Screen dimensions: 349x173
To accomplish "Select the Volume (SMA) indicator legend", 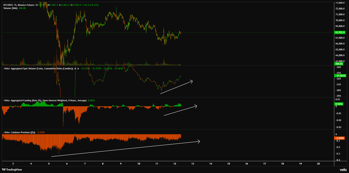I will (x=10, y=8).
